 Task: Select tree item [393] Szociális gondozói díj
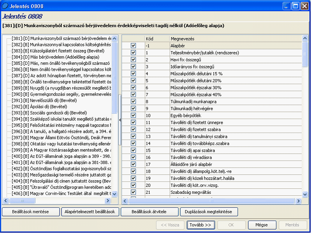(49, 113)
